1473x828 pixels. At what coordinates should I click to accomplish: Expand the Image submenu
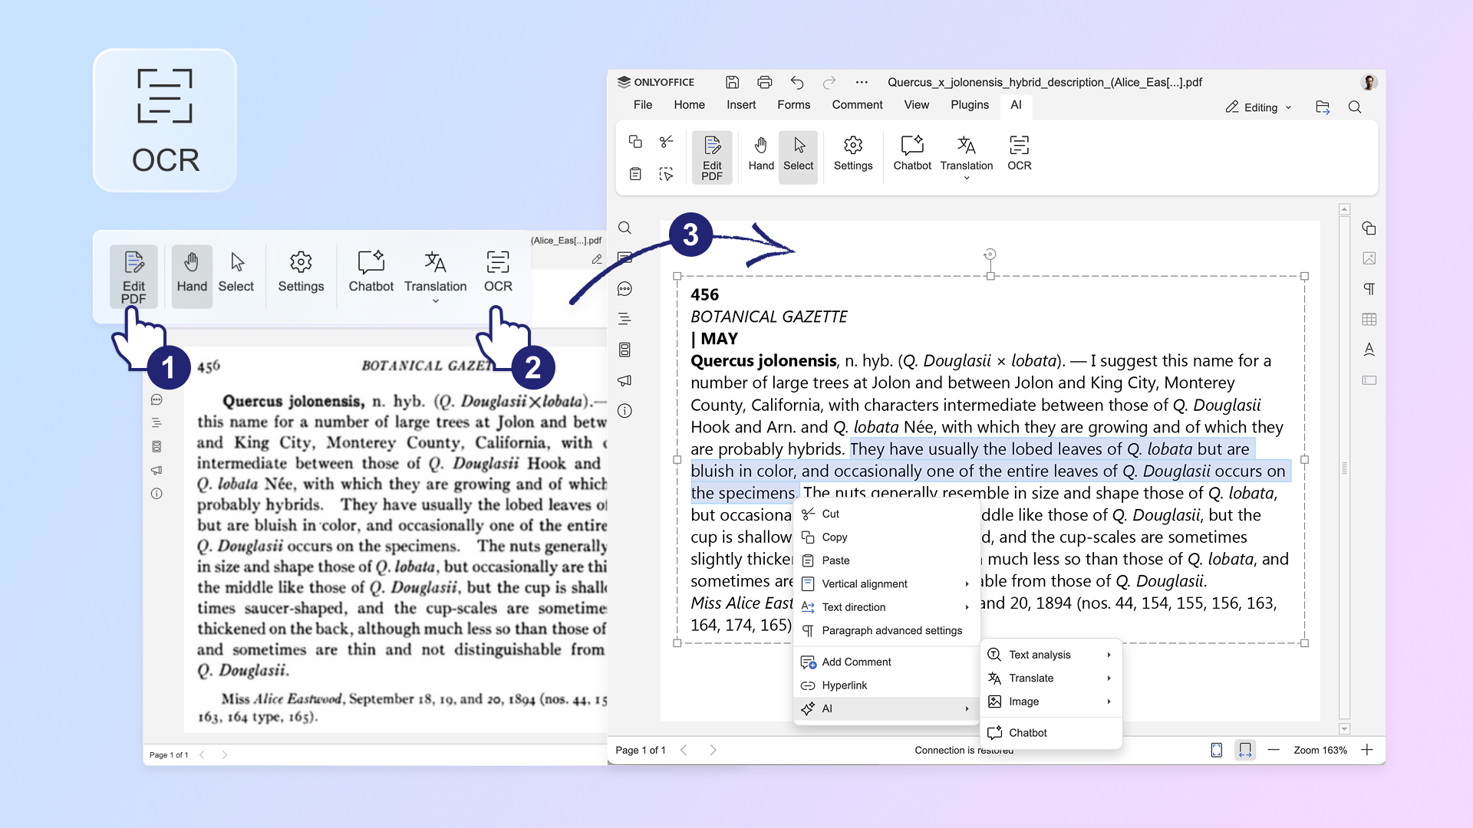[x=1050, y=701]
